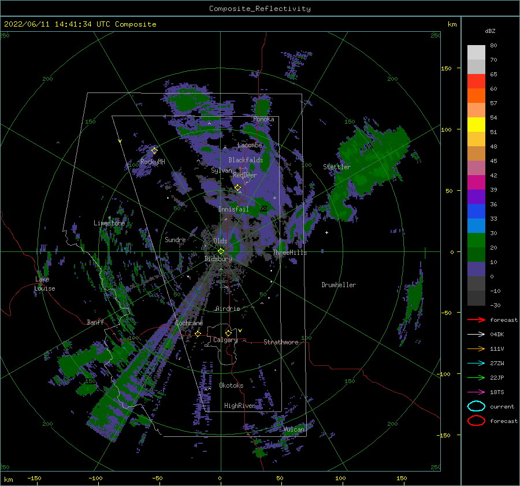Click the white plus marker east of ThreeHills
Viewport: 520px width, 486px height.
[326, 232]
